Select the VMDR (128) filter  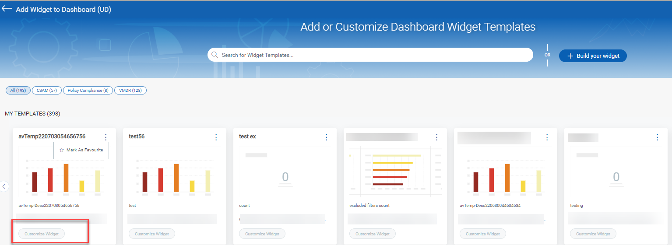(130, 91)
